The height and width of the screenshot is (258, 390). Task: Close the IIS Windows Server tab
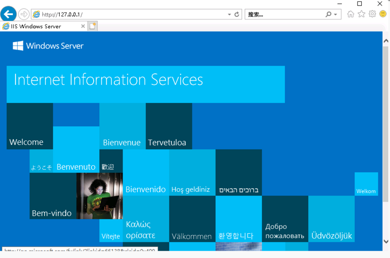[x=83, y=26]
